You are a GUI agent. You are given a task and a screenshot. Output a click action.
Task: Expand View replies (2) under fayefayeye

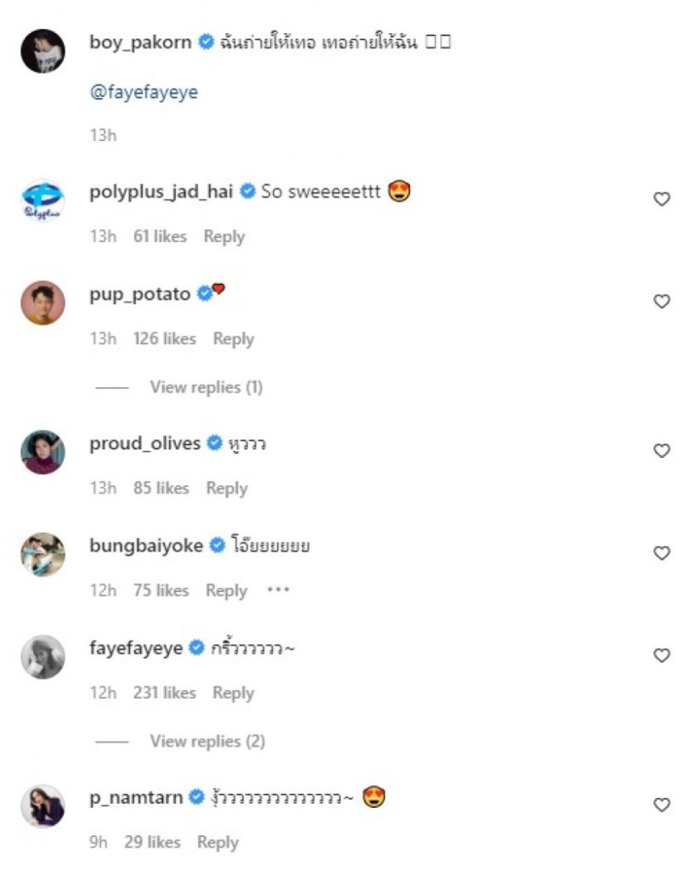[207, 741]
